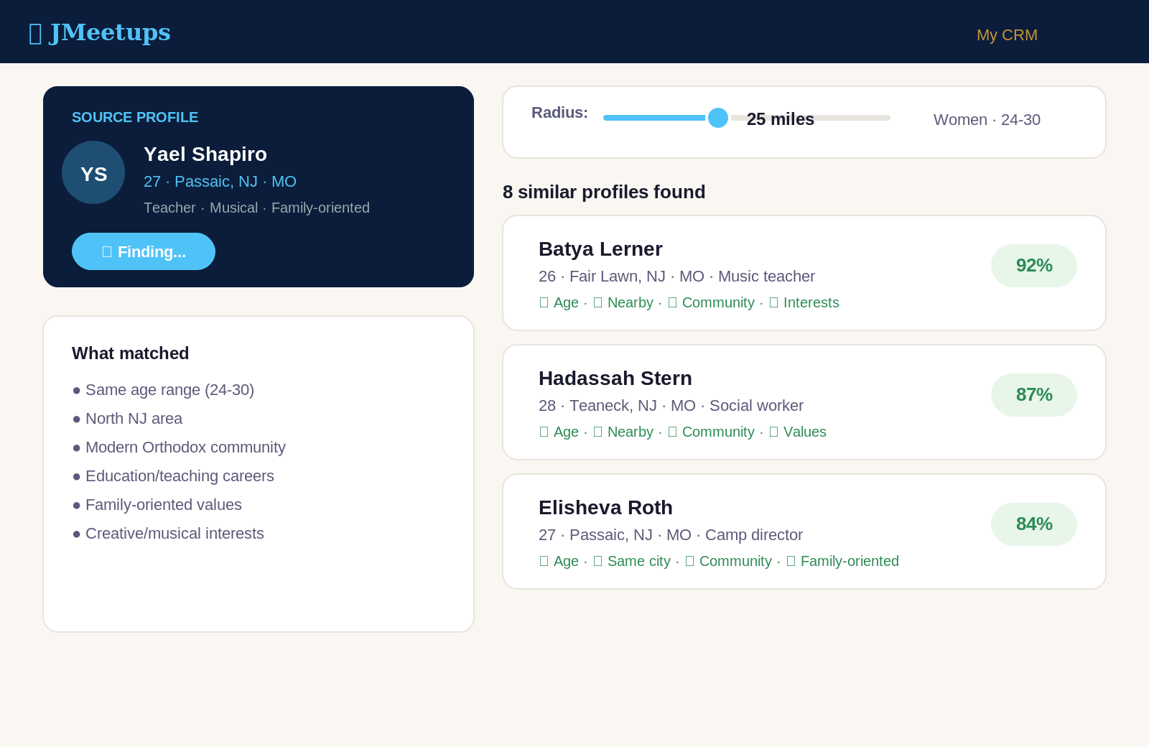This screenshot has height=747, width=1149.
Task: Open My CRM
Action: click(1006, 34)
